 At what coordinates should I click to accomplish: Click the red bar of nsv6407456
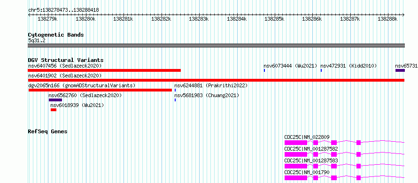pyautogui.click(x=104, y=70)
